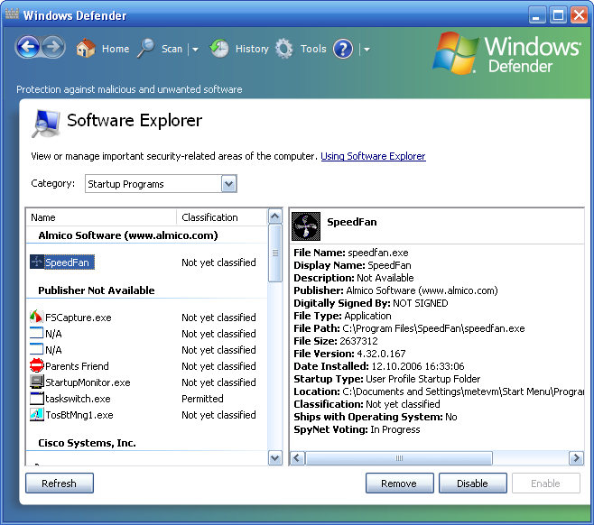Click the File Version 4.32.0.167 line
This screenshot has height=525, width=594.
click(x=349, y=354)
